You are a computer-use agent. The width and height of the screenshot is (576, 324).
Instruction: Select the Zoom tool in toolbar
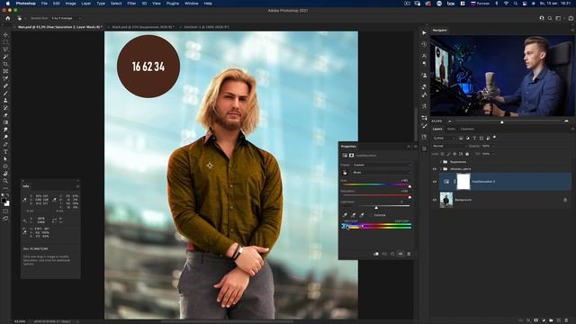[5, 181]
